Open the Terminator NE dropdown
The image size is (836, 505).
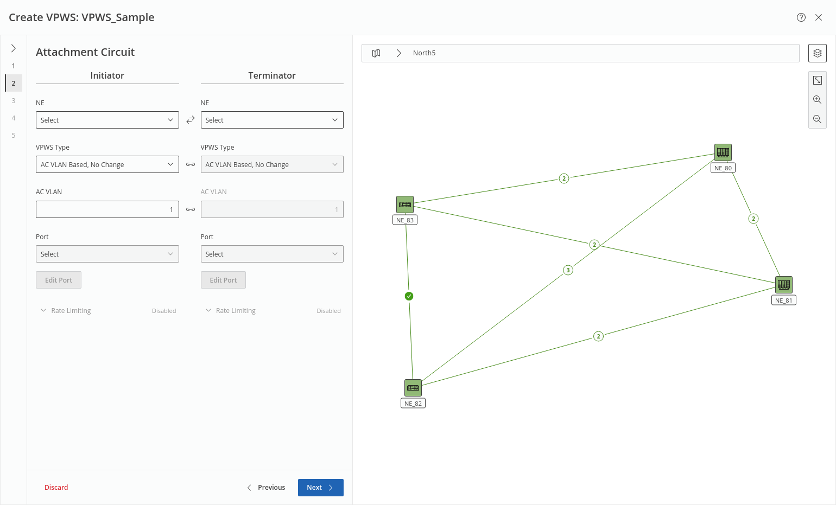pos(271,120)
